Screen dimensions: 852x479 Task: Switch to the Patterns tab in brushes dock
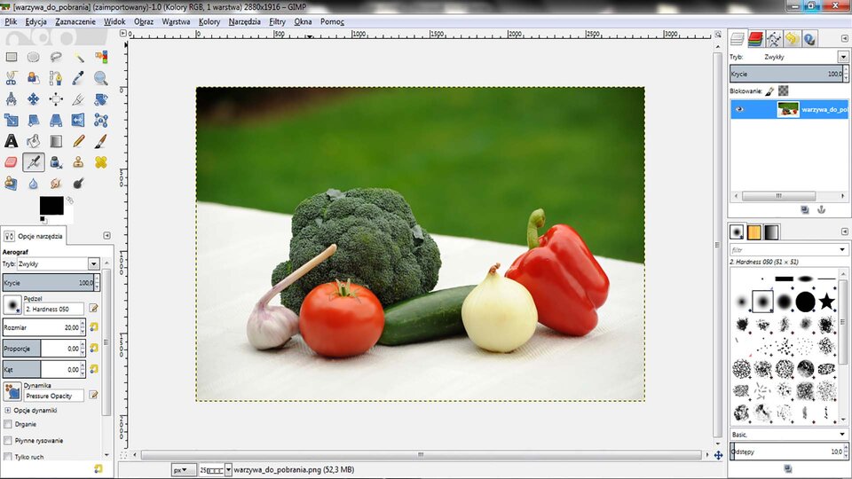[x=754, y=232]
